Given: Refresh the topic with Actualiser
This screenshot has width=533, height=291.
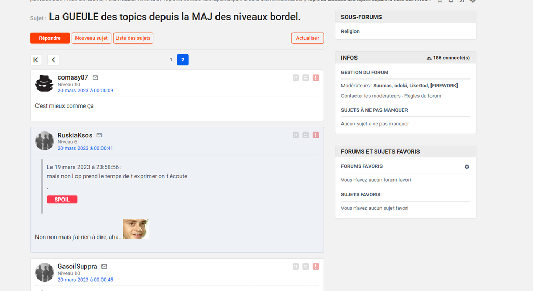Looking at the screenshot, I should point(308,38).
